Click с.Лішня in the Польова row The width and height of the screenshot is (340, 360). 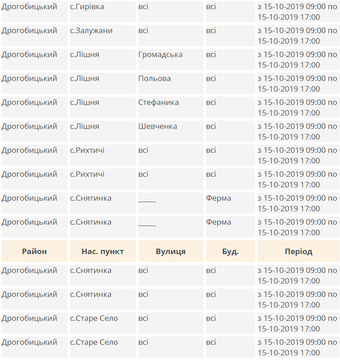click(85, 79)
